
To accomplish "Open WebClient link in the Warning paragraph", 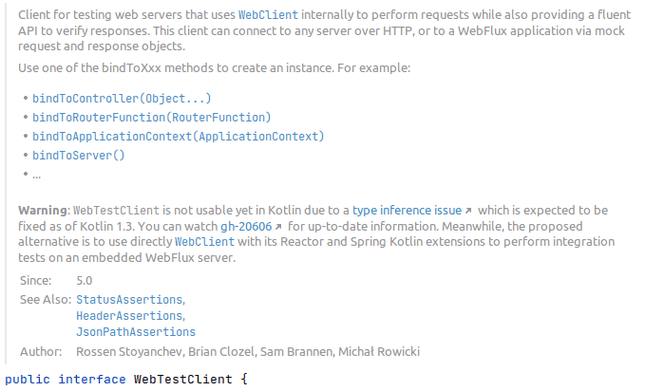I will pyautogui.click(x=201, y=242).
